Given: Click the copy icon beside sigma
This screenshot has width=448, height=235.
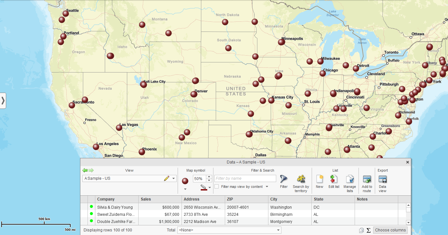Looking at the screenshot, I should tap(361, 230).
